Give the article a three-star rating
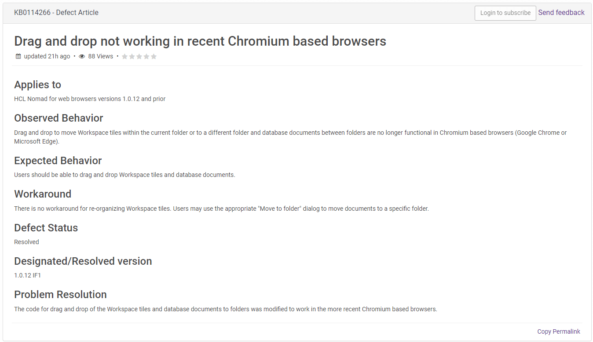 (x=139, y=56)
